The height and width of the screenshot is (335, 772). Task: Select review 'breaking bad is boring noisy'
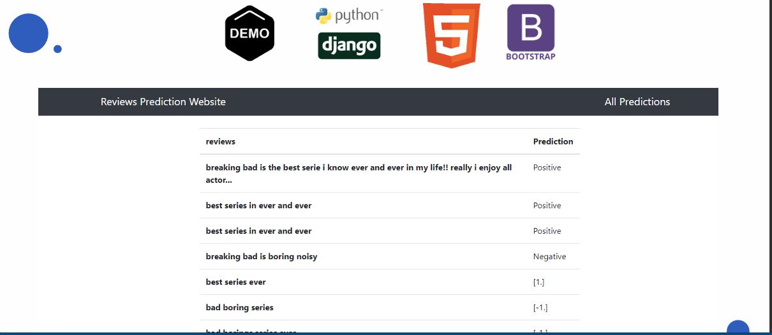tap(262, 257)
